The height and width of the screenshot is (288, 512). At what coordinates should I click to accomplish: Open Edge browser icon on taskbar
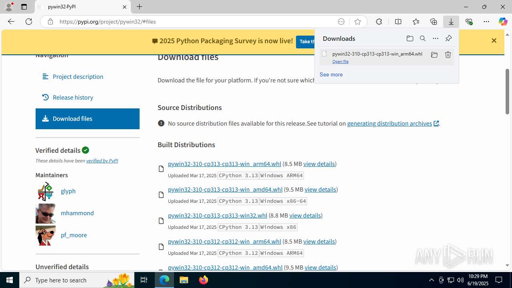coord(164,280)
